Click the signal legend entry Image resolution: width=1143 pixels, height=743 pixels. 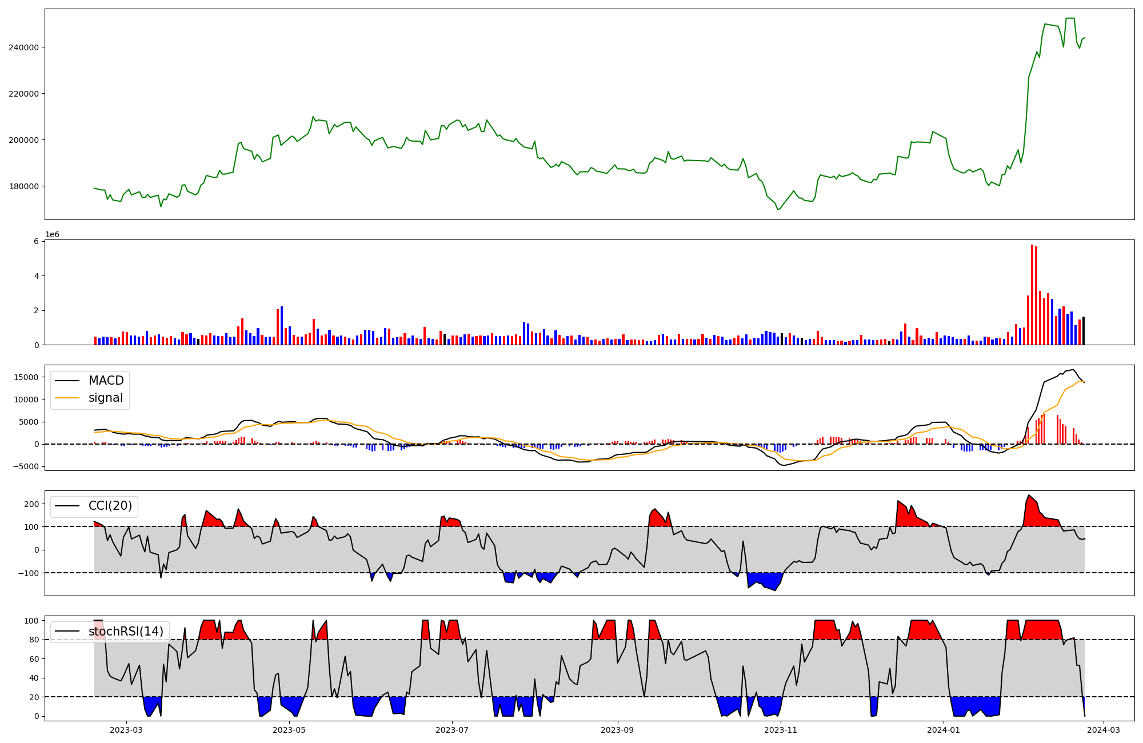(106, 398)
